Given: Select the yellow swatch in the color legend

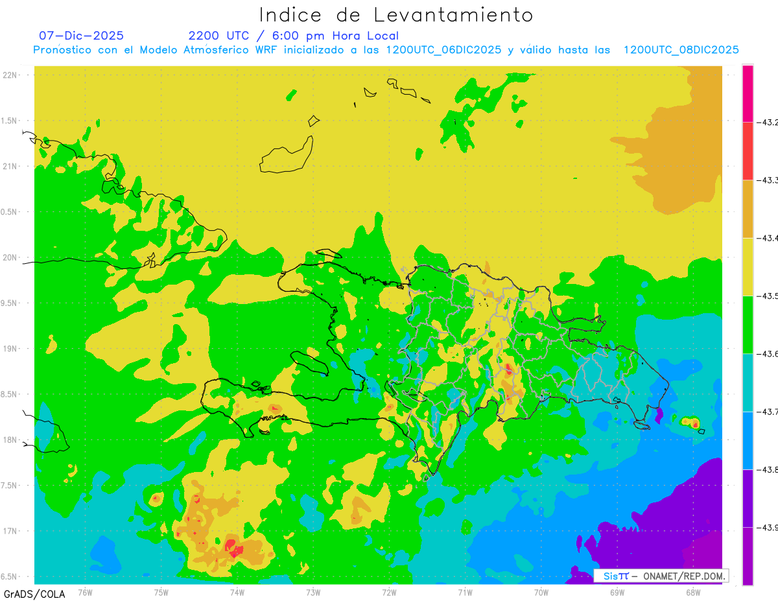Looking at the screenshot, I should coord(748,266).
